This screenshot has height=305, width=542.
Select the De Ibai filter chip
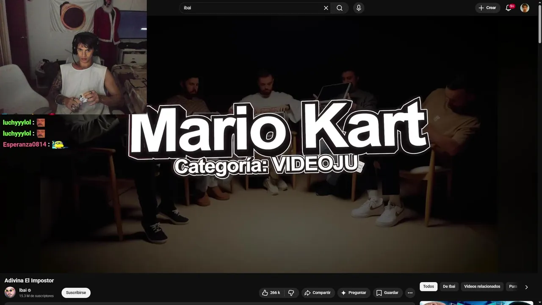coord(449,286)
